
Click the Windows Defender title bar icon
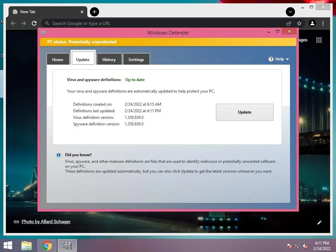coord(43,32)
